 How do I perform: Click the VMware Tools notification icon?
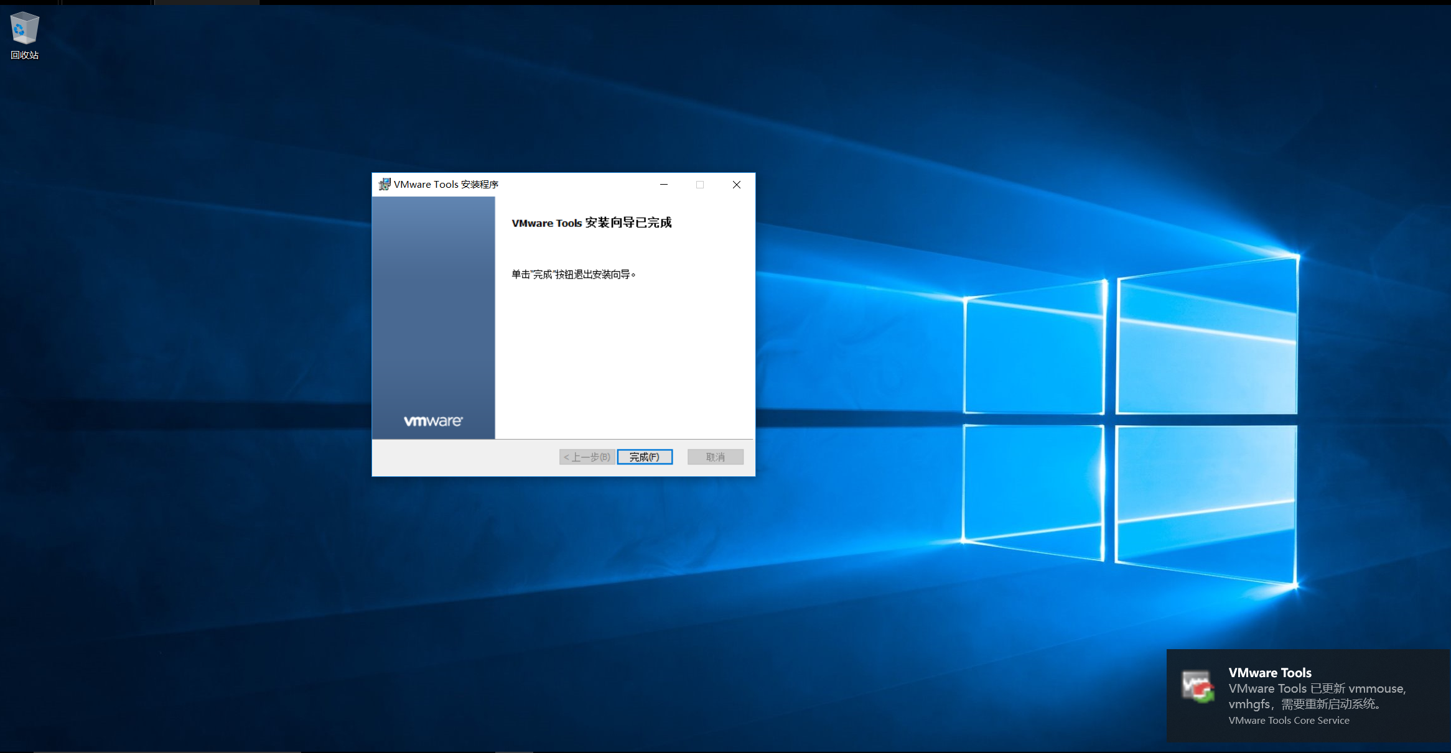click(1198, 686)
